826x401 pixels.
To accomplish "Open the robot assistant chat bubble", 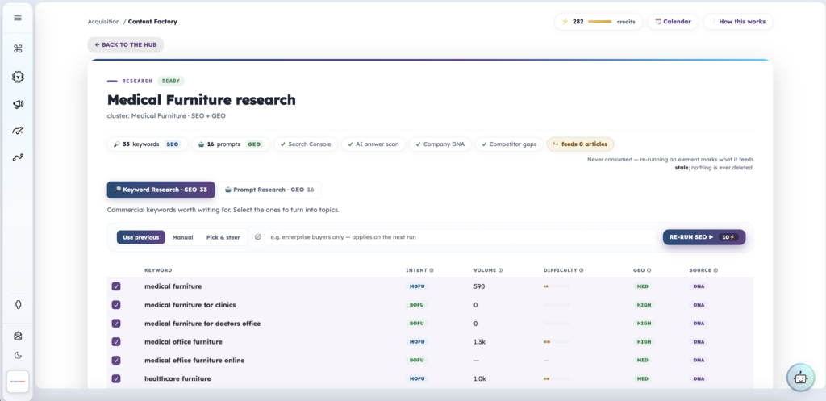I will [x=800, y=377].
